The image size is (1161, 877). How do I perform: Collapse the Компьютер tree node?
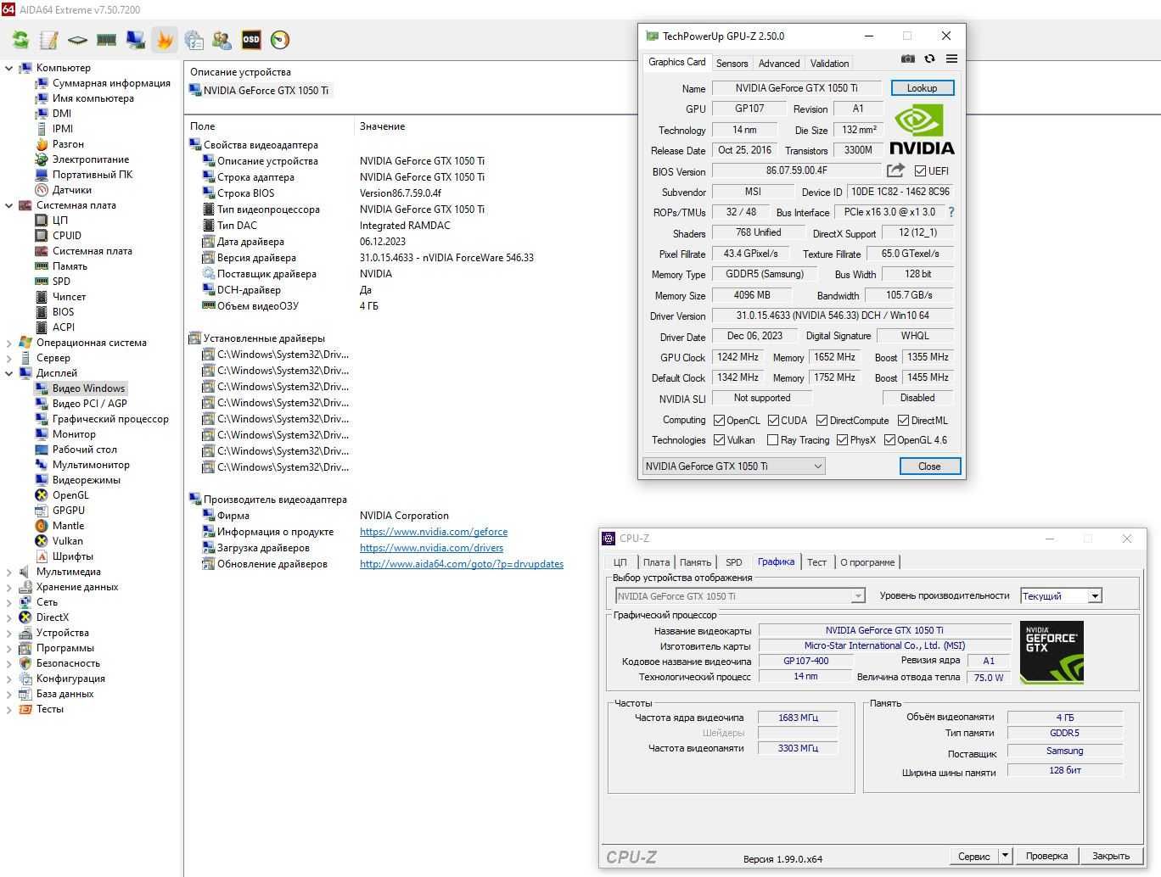[x=9, y=68]
